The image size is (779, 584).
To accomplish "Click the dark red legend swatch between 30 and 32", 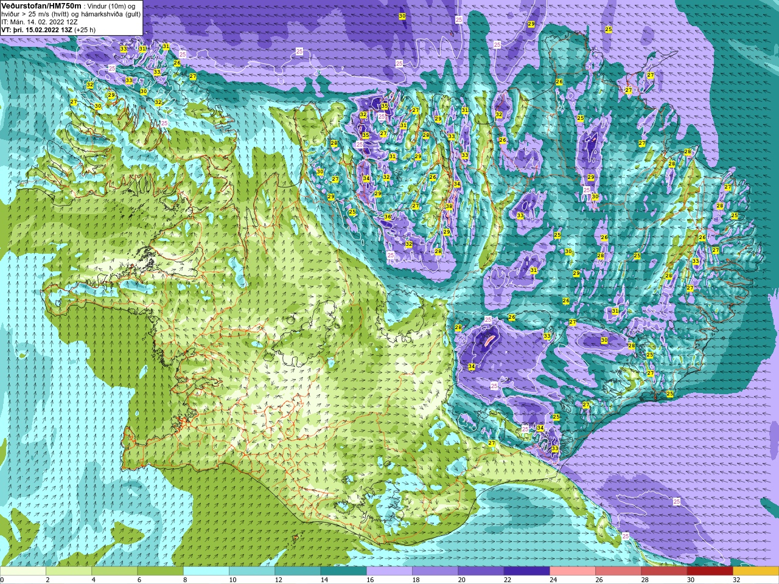I will click(710, 571).
